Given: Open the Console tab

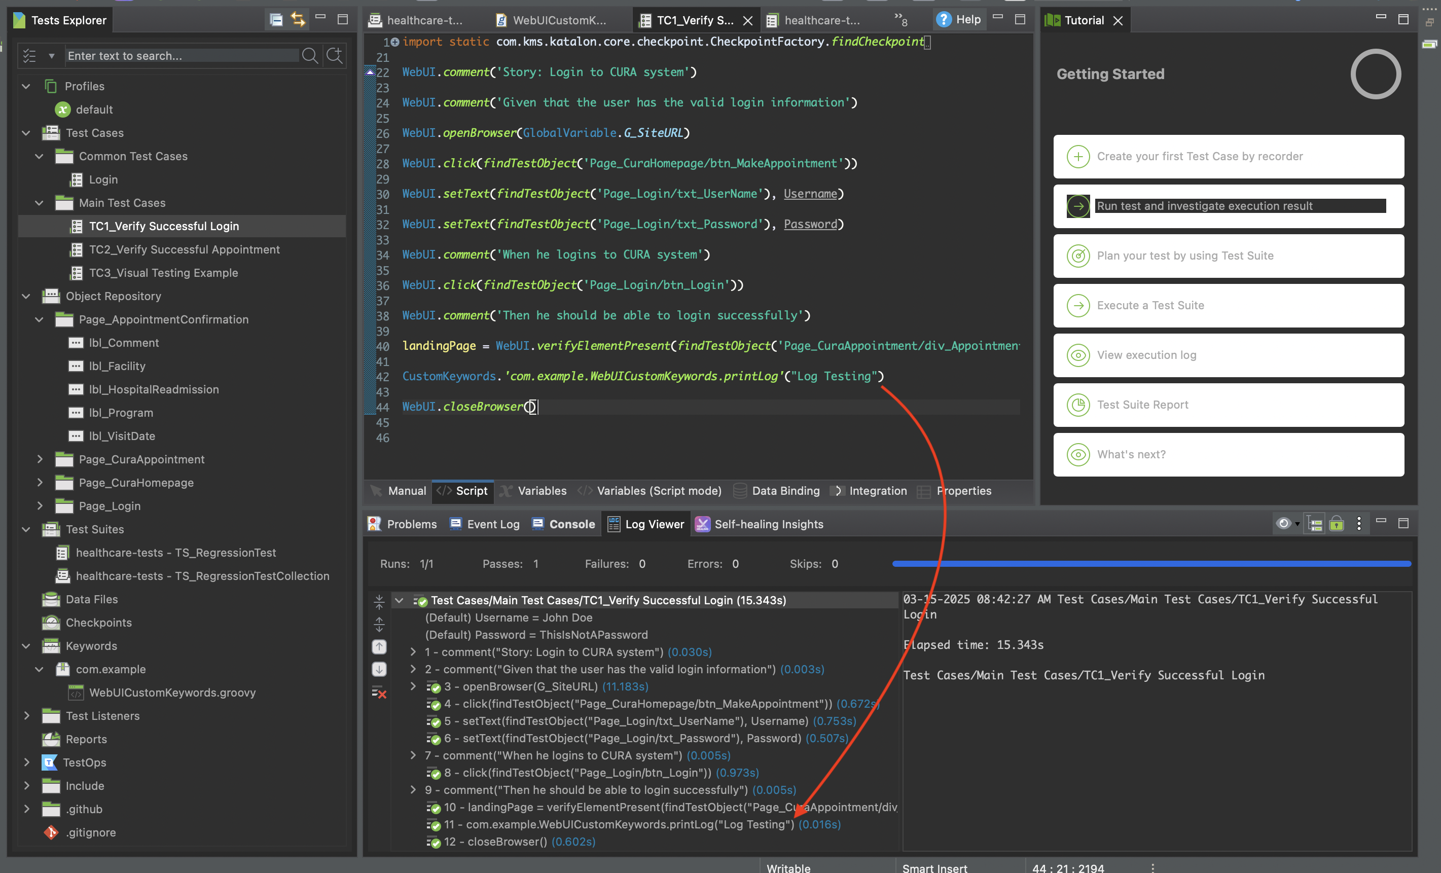Looking at the screenshot, I should pos(564,525).
